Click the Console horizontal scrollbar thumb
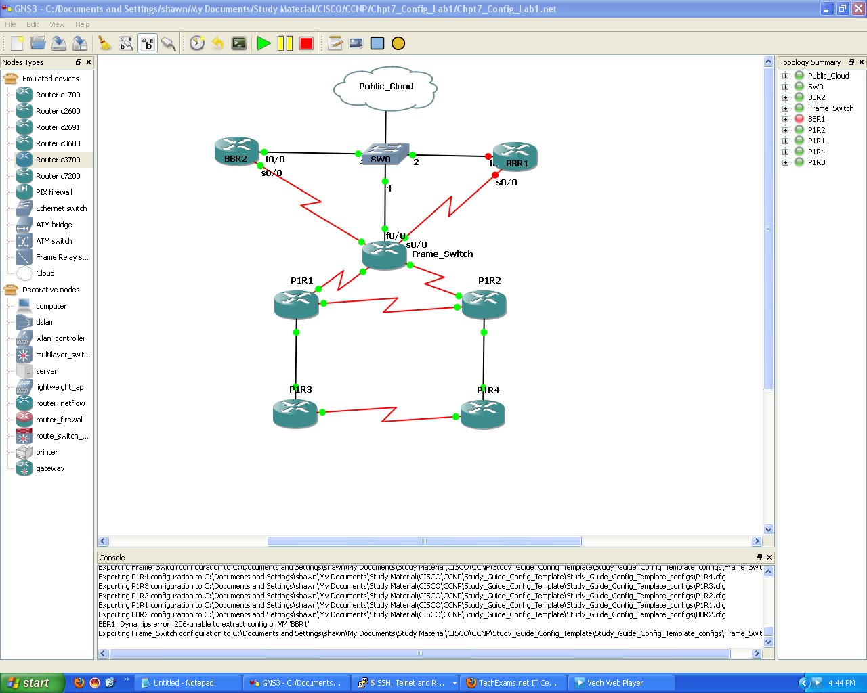 [x=420, y=653]
